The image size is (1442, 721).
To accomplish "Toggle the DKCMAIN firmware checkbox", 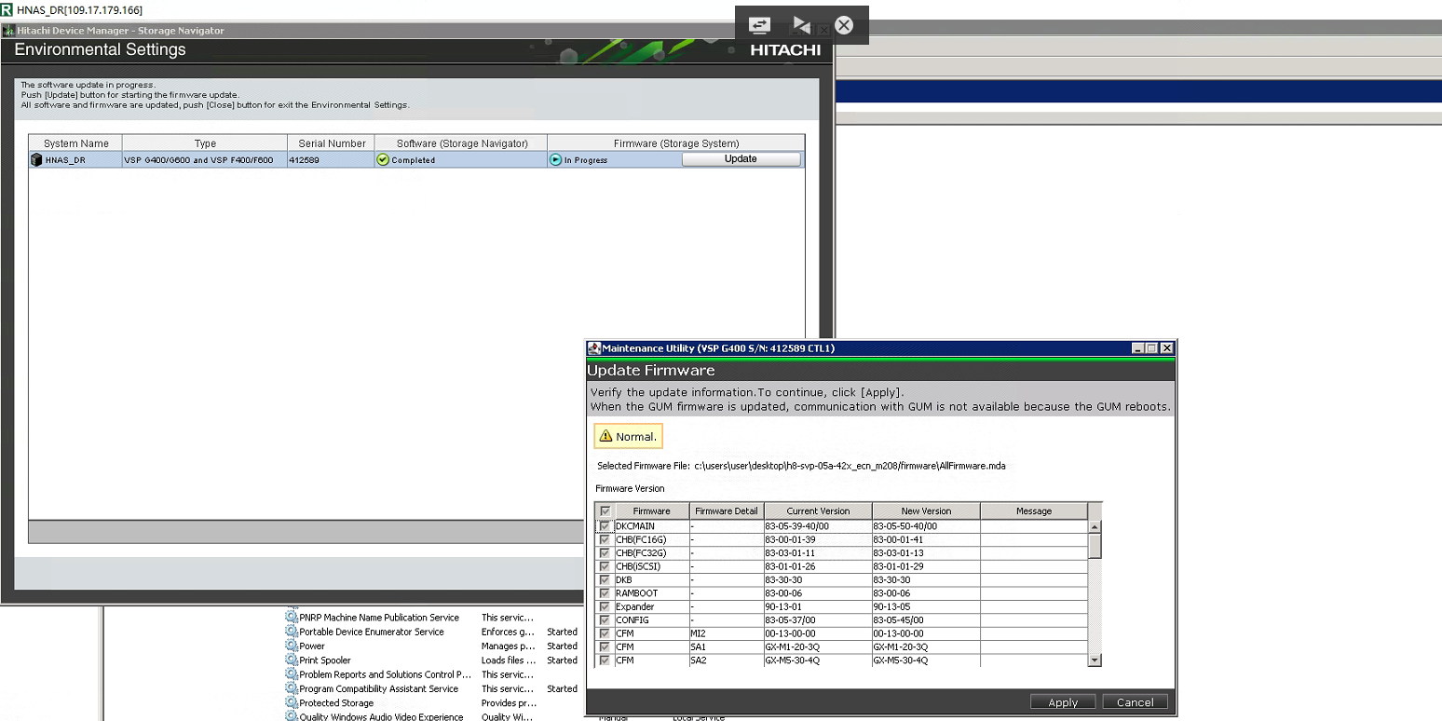I will [605, 526].
